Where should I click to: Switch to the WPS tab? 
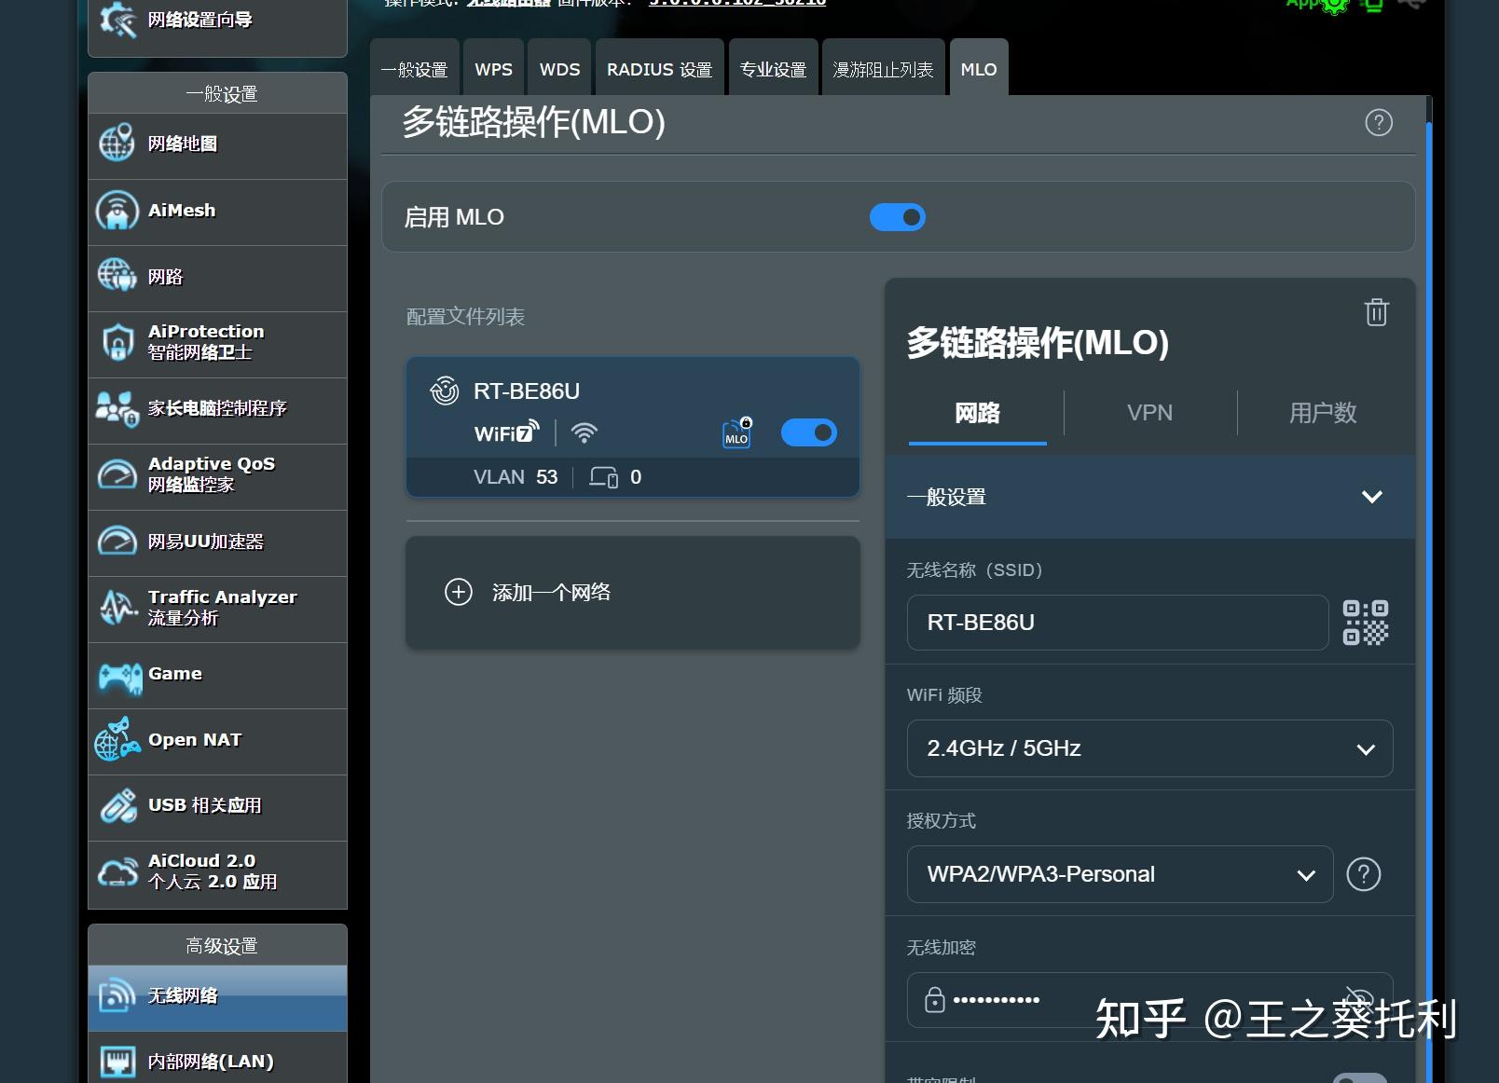493,67
